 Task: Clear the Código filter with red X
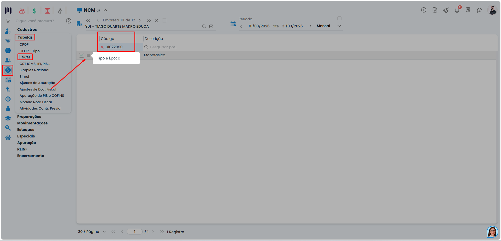click(102, 47)
